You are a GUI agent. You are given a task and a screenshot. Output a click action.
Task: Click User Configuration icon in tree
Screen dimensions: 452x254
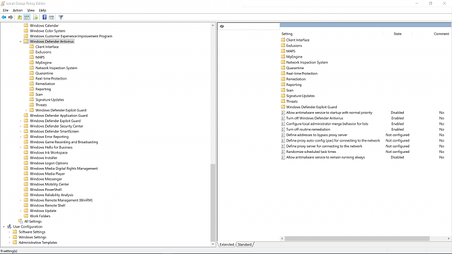pos(9,227)
